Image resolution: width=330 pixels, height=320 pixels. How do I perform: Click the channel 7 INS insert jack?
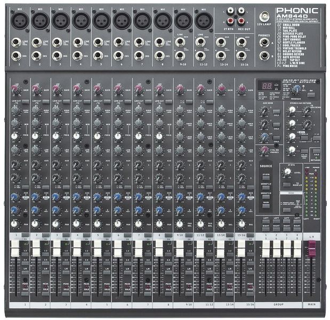[139, 55]
